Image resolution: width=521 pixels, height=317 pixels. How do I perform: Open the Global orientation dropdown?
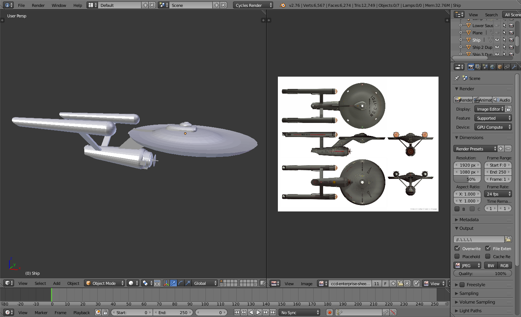(205, 283)
